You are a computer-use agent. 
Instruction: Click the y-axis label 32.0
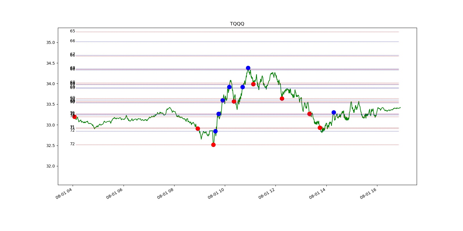click(x=50, y=166)
